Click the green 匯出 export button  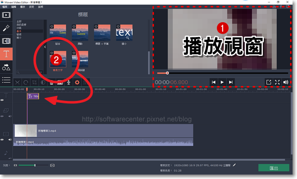click(x=274, y=168)
